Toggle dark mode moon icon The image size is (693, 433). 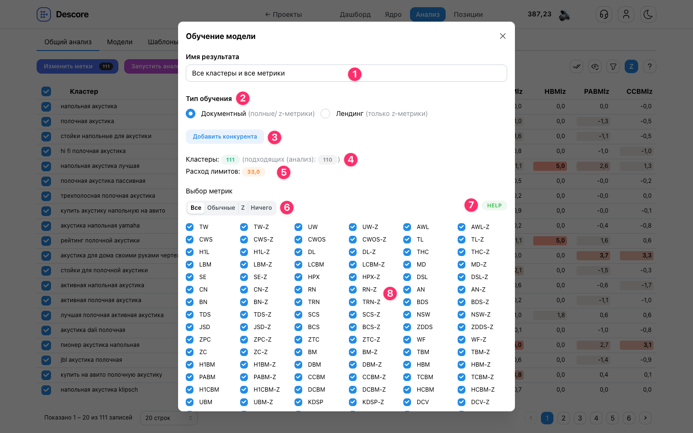coord(648,14)
